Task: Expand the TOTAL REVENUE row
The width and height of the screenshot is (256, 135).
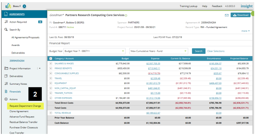Action: [x=51, y=113]
